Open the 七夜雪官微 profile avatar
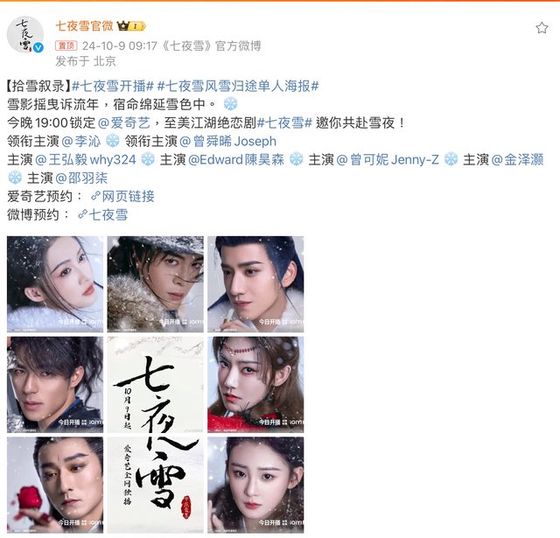Viewport: 560px width, 538px height. tap(25, 35)
